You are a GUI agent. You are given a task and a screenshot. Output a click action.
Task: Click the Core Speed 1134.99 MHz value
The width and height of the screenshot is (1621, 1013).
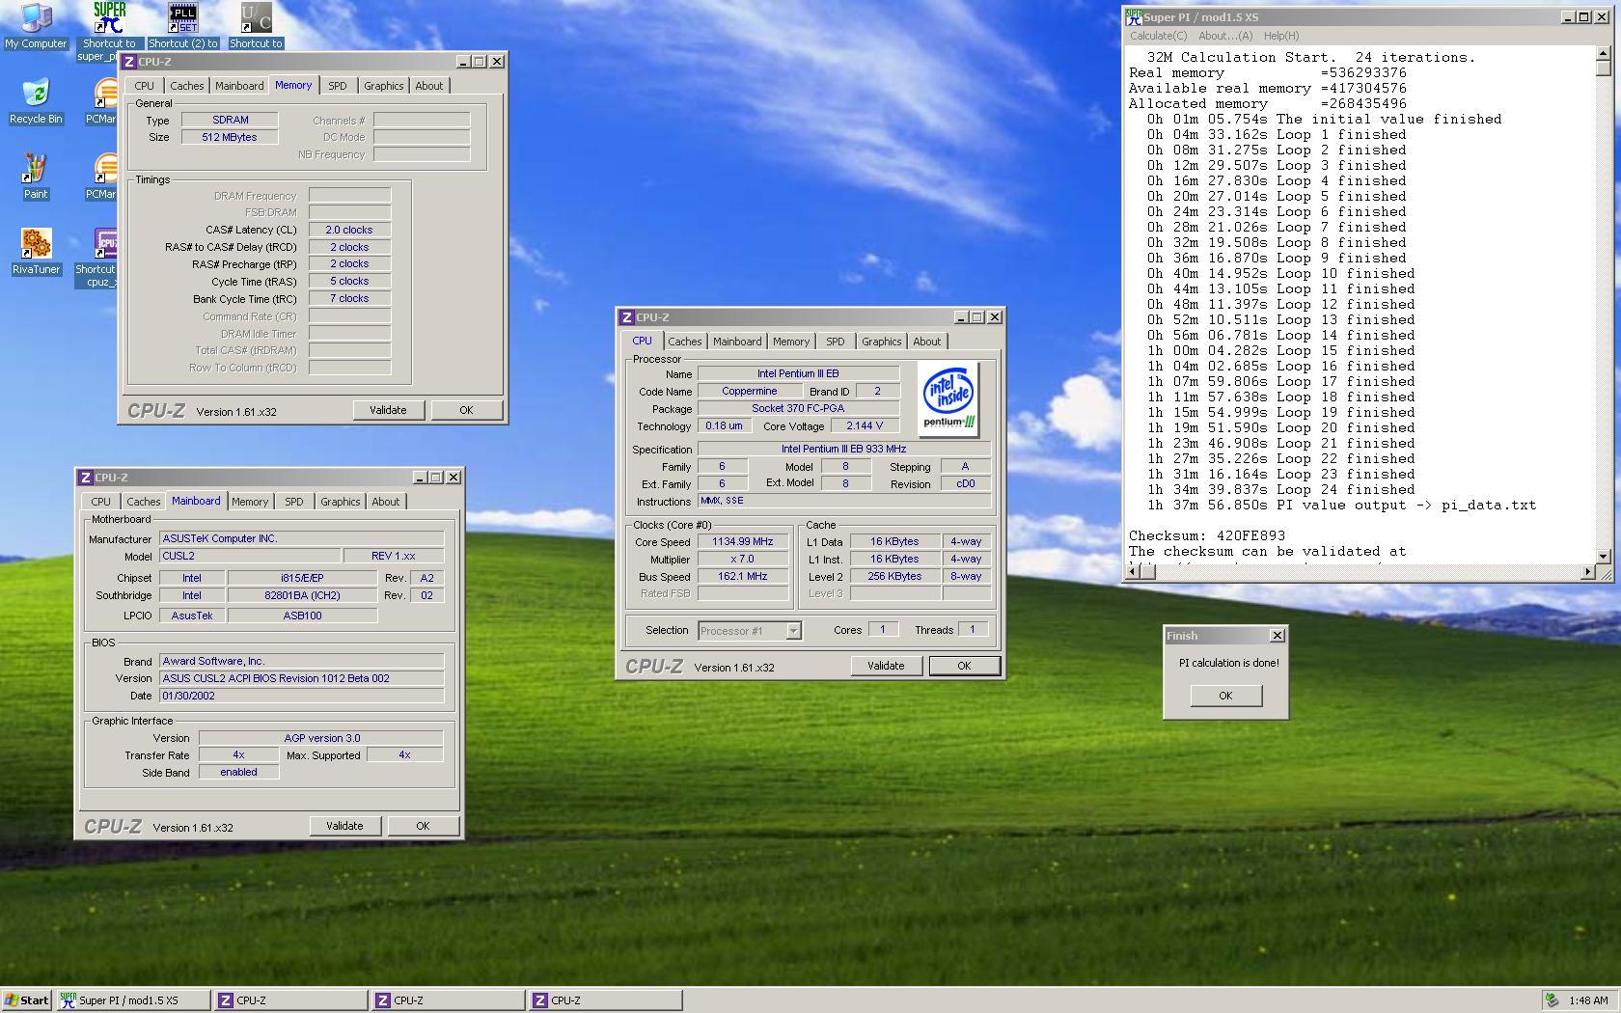(743, 542)
